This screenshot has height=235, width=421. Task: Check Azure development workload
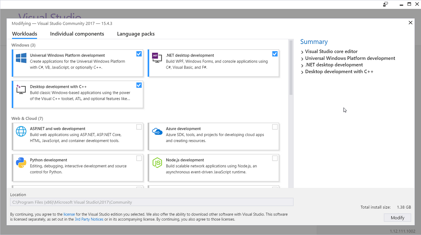tap(275, 127)
